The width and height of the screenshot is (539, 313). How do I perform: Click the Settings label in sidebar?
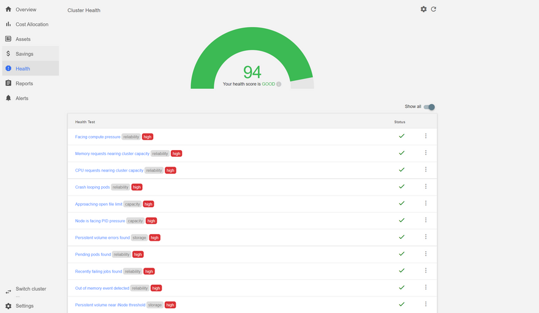coord(24,306)
